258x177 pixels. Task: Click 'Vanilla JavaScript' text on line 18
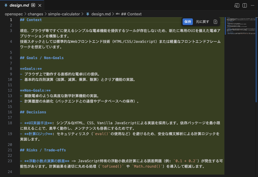[117, 123]
